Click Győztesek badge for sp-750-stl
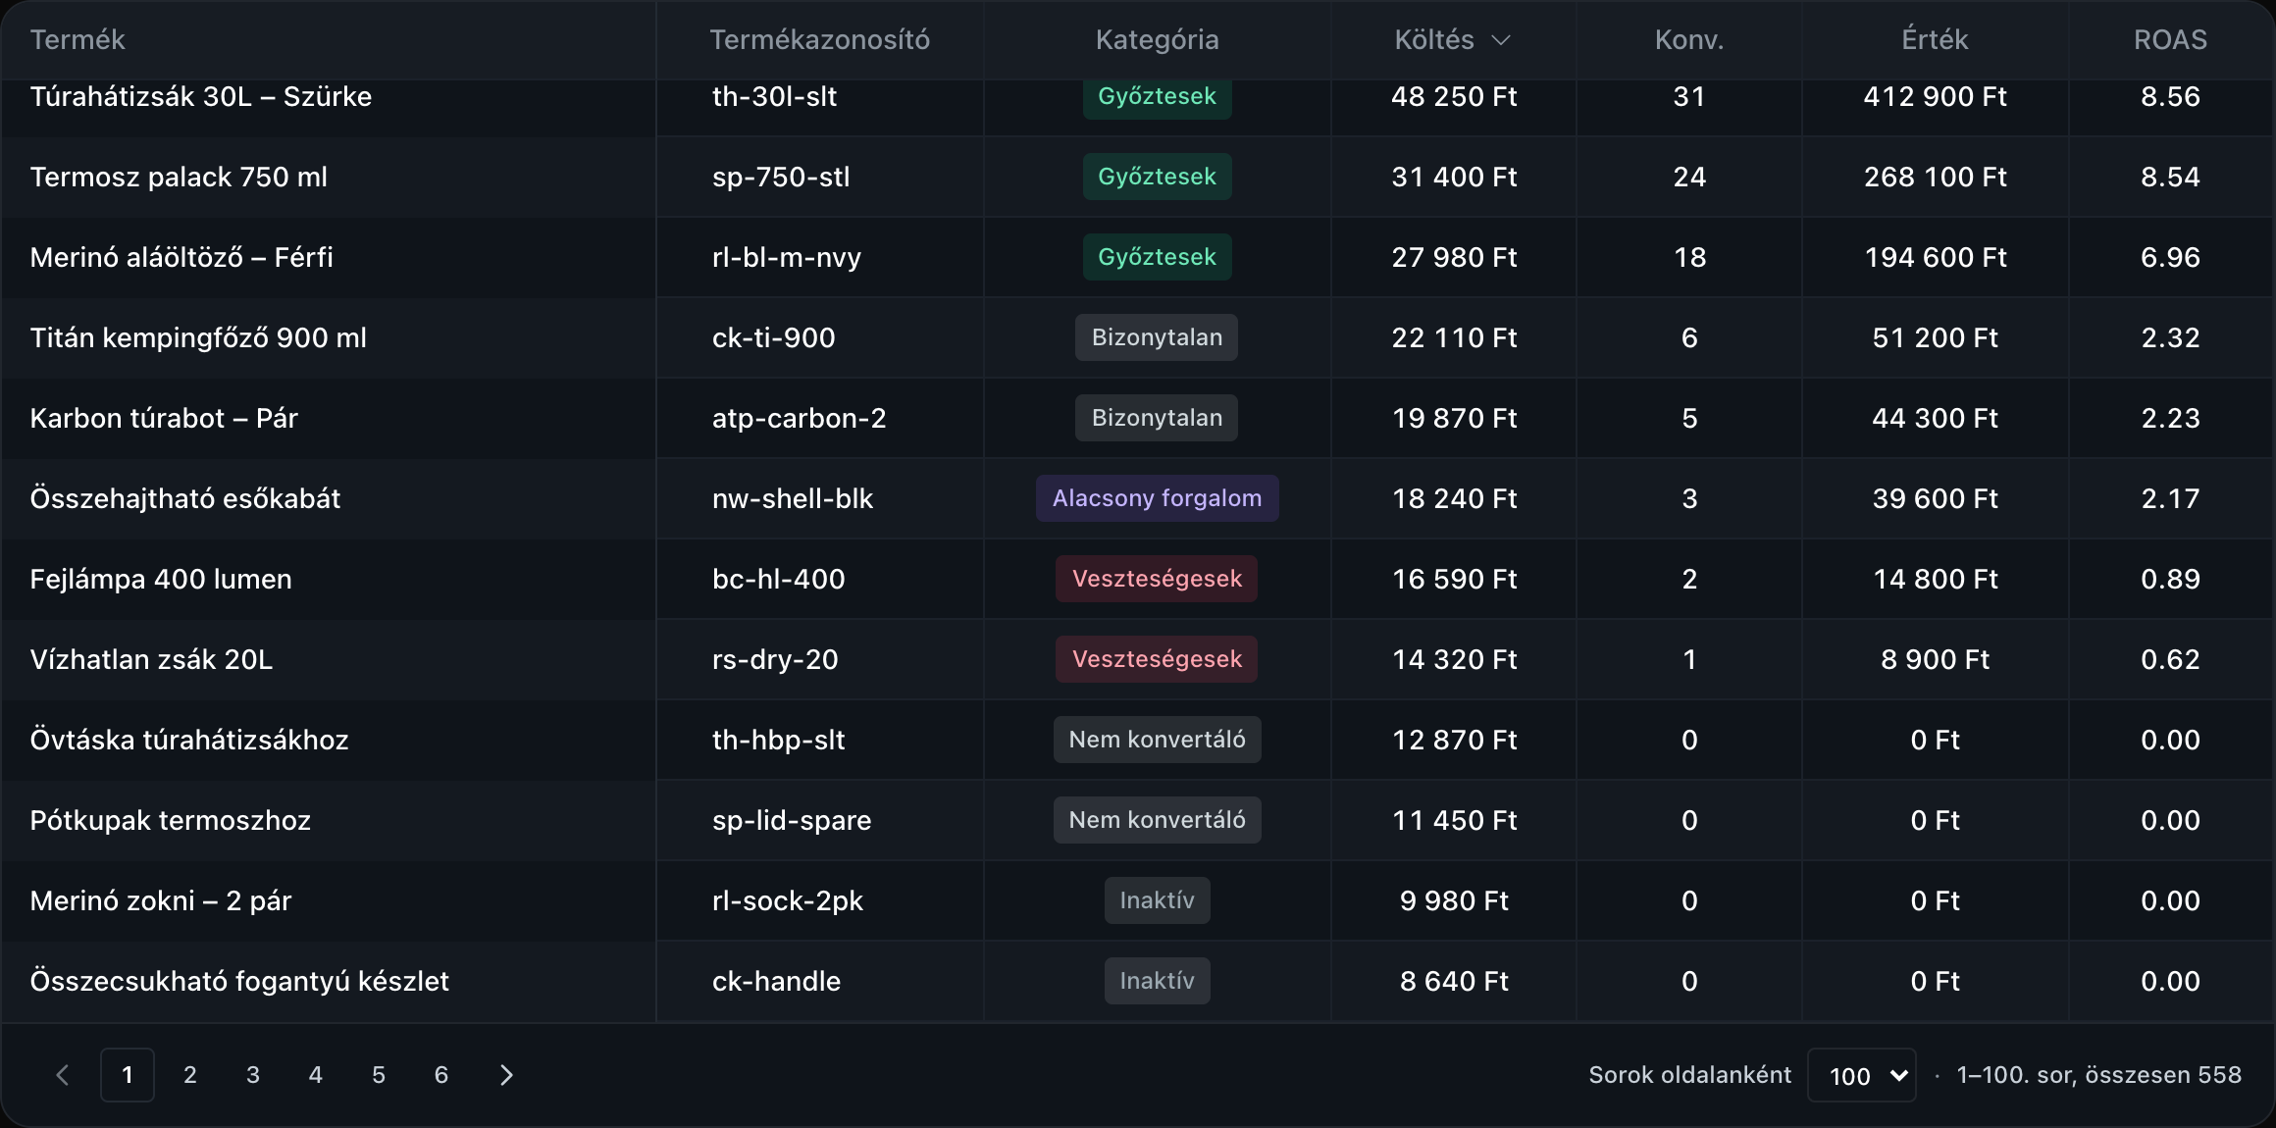The width and height of the screenshot is (2276, 1128). [x=1158, y=177]
